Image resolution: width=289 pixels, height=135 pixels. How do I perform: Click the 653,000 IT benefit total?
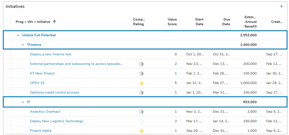click(250, 102)
